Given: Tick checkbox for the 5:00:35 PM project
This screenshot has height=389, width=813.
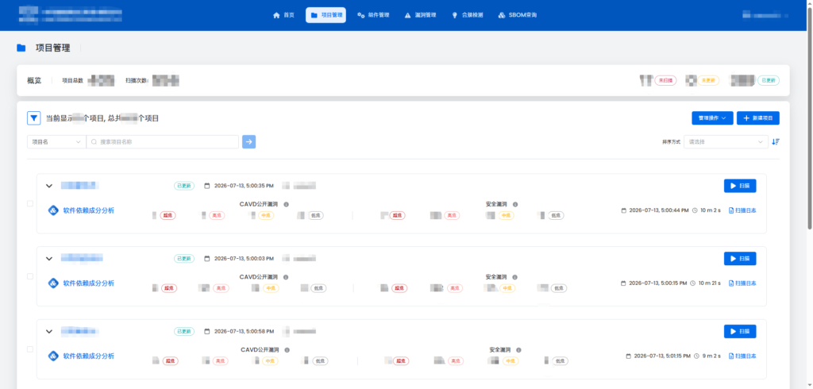Looking at the screenshot, I should point(30,204).
